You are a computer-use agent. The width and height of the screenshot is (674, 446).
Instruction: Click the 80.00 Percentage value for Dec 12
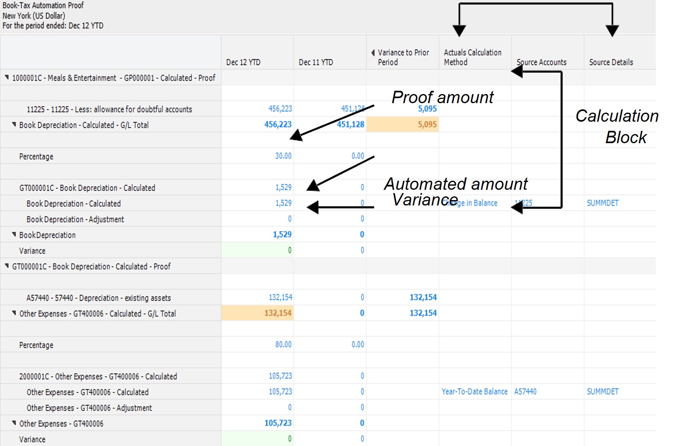click(283, 345)
